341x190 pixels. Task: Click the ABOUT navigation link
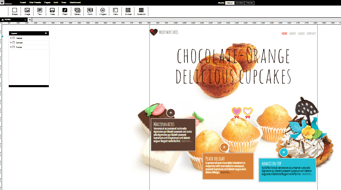pyautogui.click(x=292, y=34)
